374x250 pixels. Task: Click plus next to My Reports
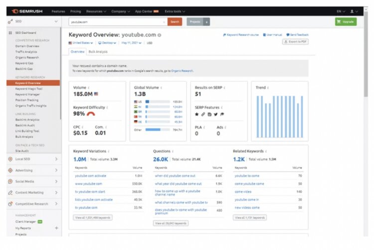coord(56,228)
